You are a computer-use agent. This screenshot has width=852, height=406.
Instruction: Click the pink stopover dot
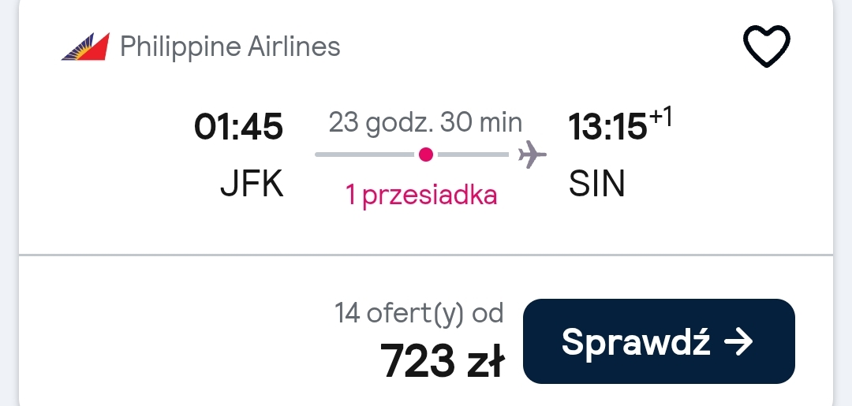point(426,155)
